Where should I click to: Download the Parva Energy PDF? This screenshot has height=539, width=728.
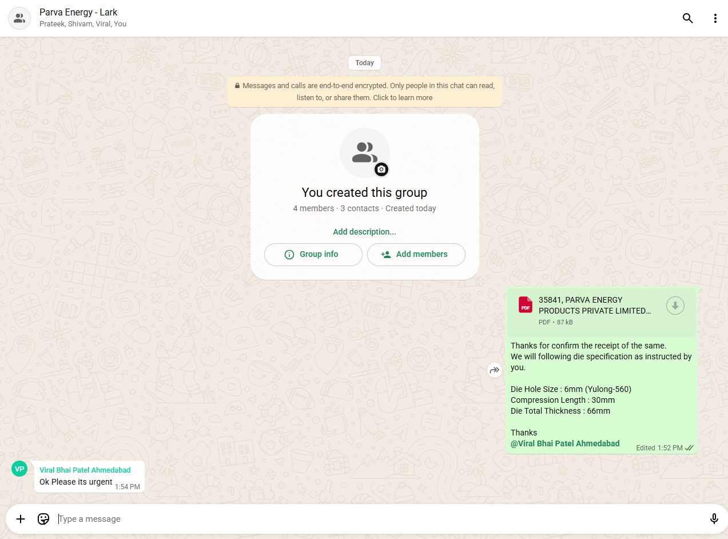(x=675, y=306)
